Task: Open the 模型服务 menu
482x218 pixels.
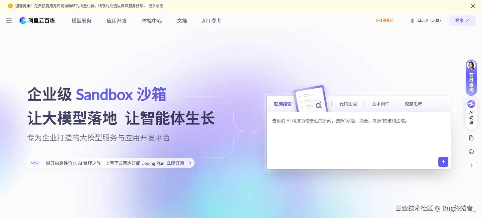Action: 82,21
